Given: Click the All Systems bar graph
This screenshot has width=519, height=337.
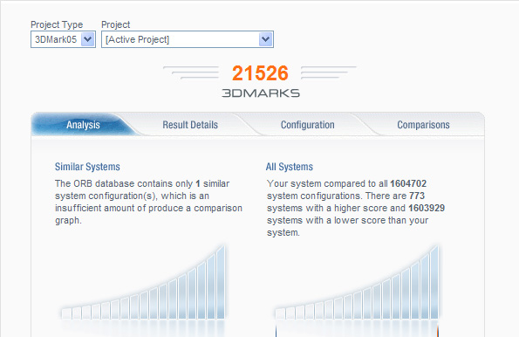Looking at the screenshot, I should point(357,282).
